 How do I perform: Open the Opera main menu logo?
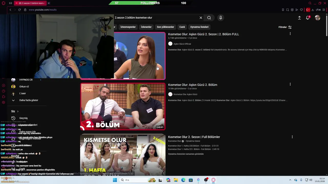tap(4, 3)
